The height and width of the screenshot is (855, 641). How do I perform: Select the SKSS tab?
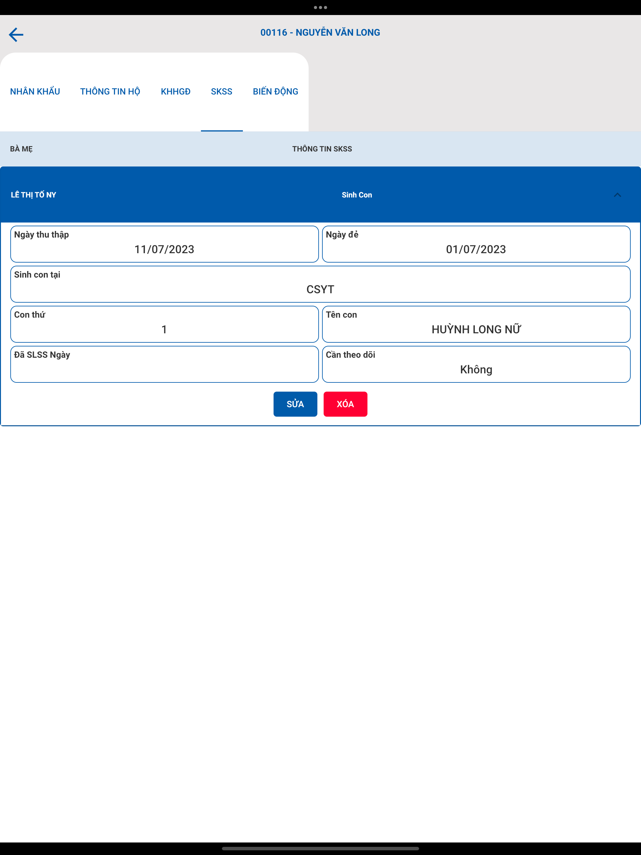click(x=222, y=92)
